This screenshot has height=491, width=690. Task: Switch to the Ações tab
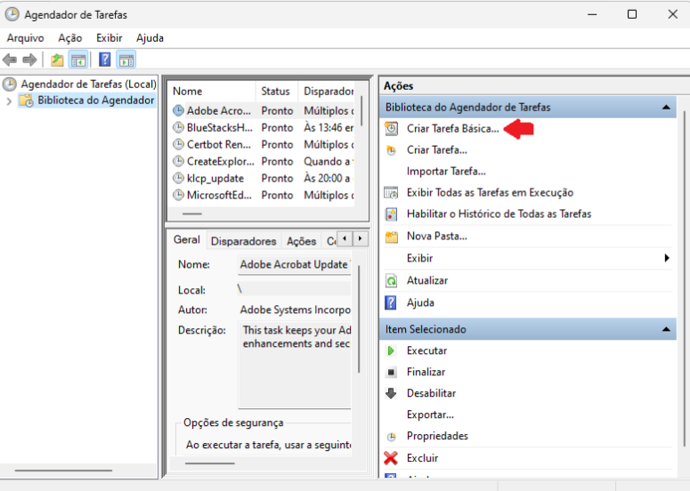[302, 241]
